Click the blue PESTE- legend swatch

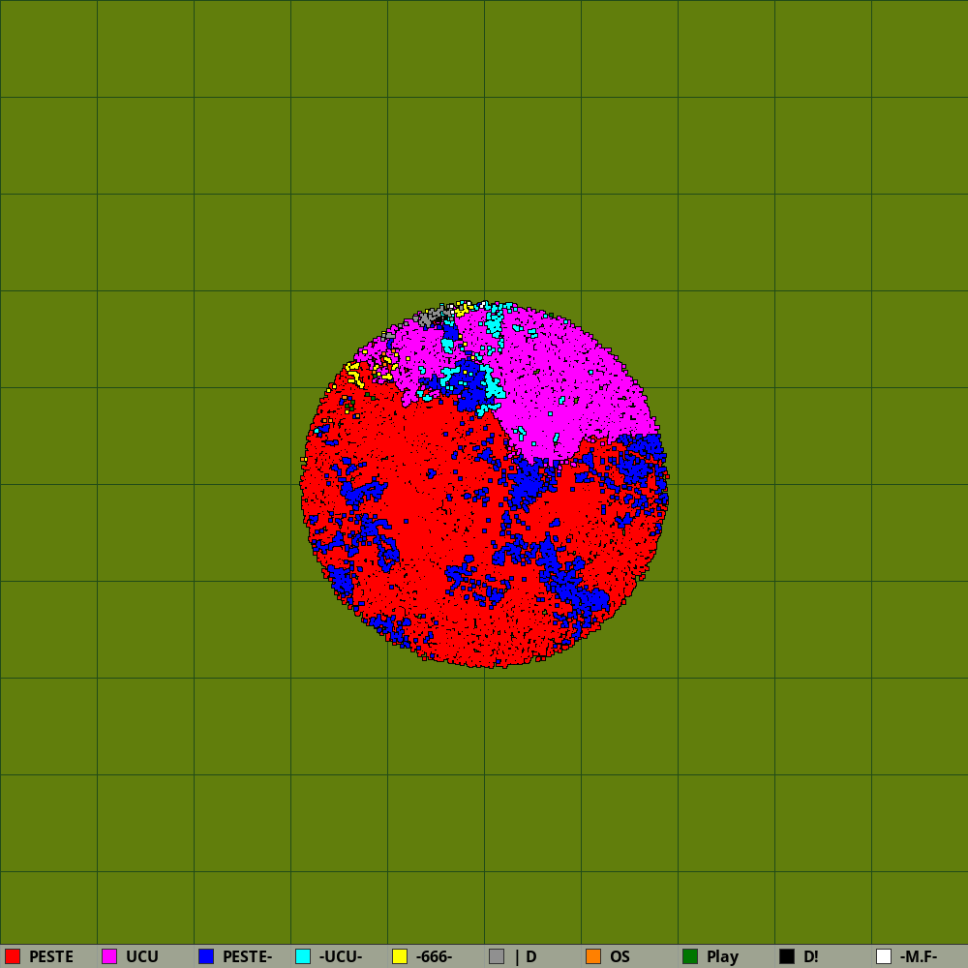click(206, 956)
